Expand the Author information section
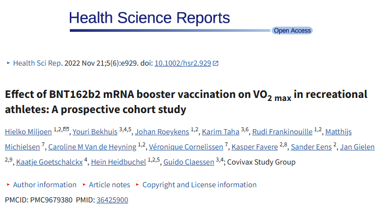Viewport: 382px width, 211px height. tap(45, 185)
